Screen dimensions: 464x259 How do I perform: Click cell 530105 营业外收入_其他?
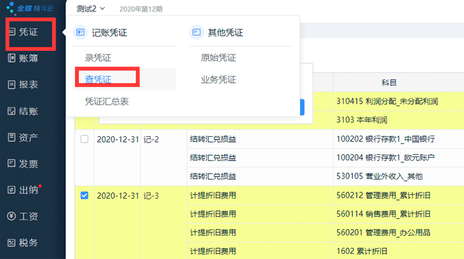(x=380, y=176)
